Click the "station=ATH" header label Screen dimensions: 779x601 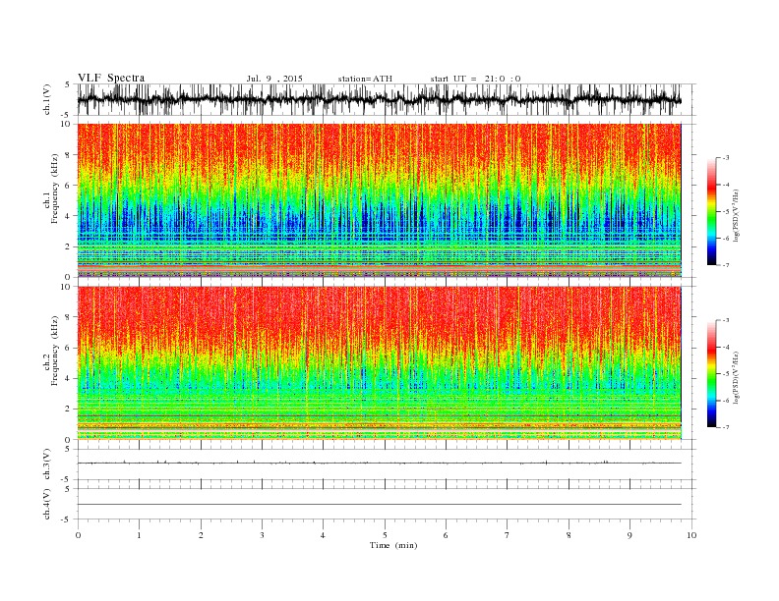click(365, 79)
